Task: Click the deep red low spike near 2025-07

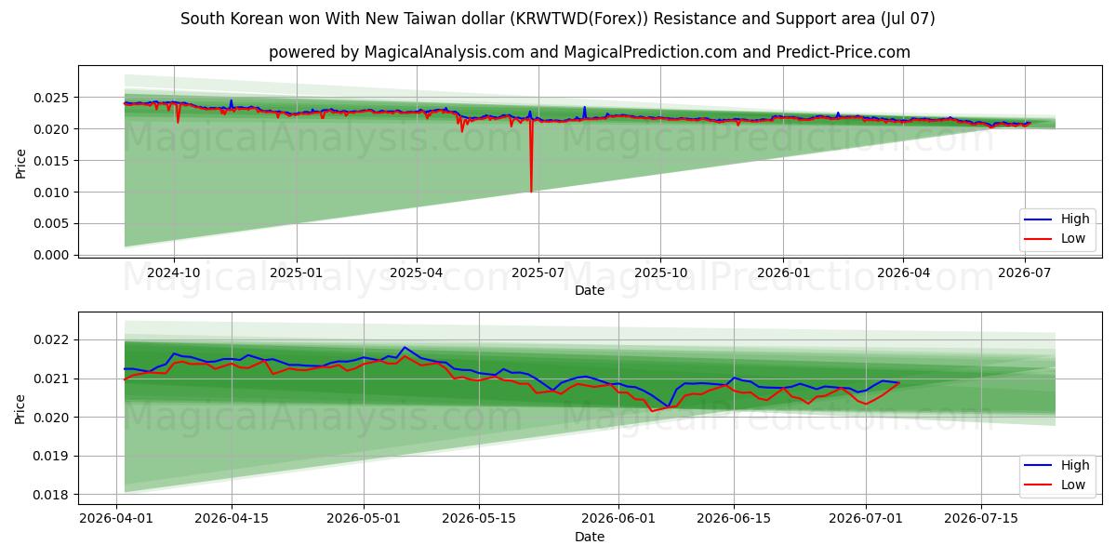Action: click(531, 156)
